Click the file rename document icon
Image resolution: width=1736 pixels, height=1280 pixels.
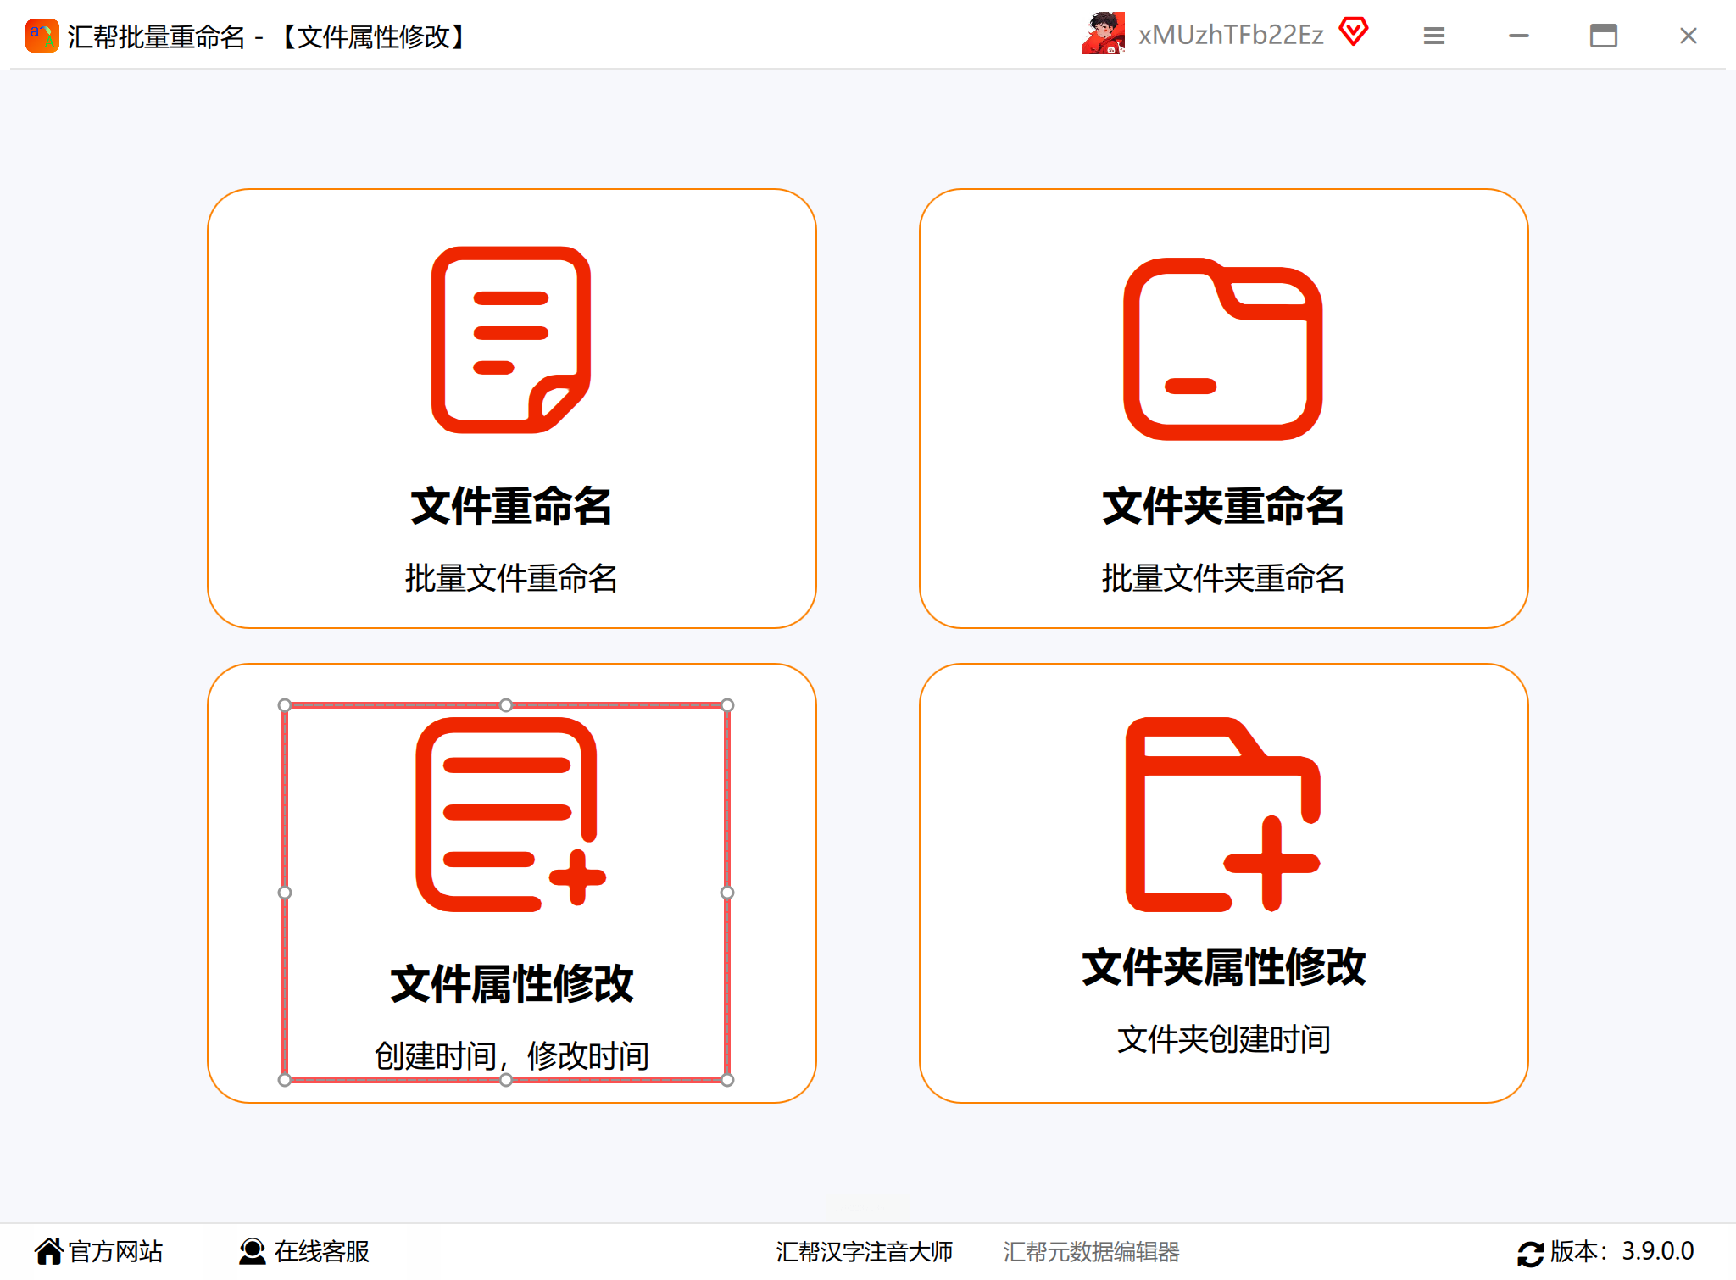coord(511,340)
